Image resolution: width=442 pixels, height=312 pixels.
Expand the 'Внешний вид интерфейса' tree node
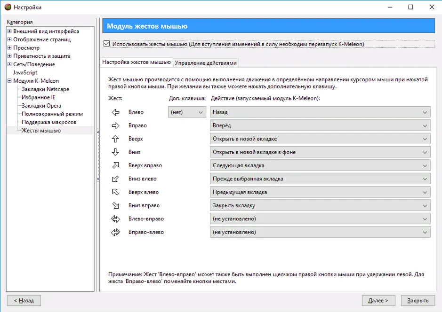tap(9, 31)
